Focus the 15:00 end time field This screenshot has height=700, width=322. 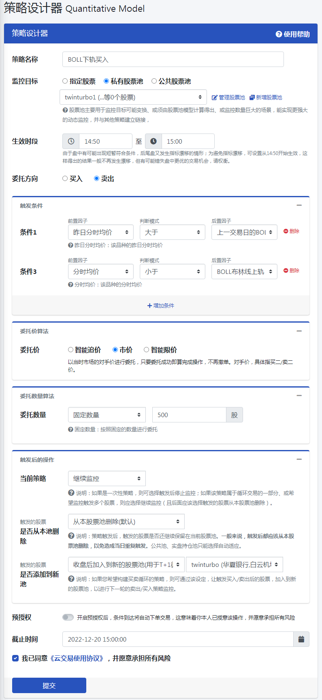pyautogui.click(x=188, y=141)
